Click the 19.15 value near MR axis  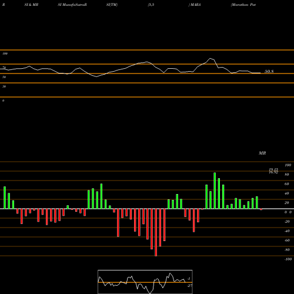[273, 169]
